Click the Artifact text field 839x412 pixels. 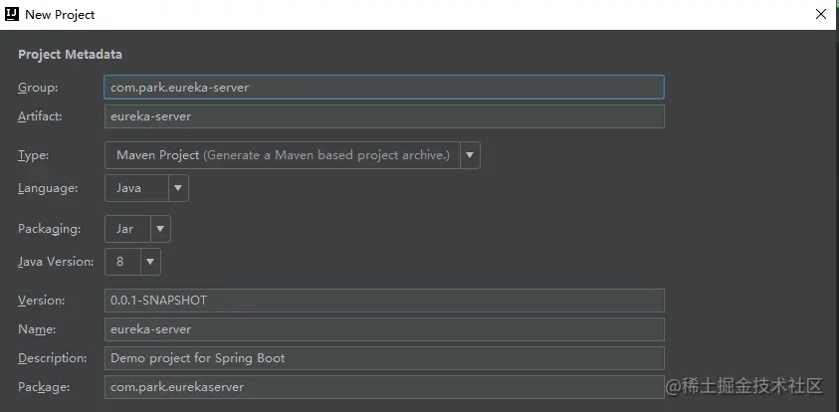click(383, 116)
